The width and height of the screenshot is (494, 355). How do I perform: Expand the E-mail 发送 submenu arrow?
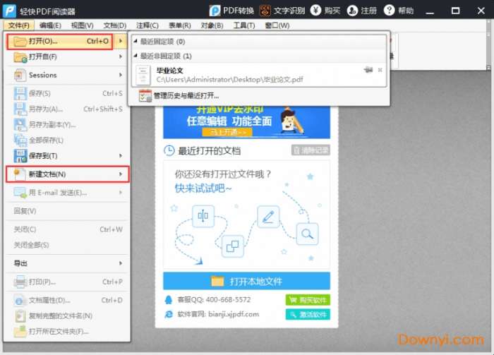click(x=121, y=193)
